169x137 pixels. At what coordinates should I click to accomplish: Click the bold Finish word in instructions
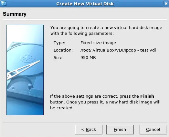147,96
